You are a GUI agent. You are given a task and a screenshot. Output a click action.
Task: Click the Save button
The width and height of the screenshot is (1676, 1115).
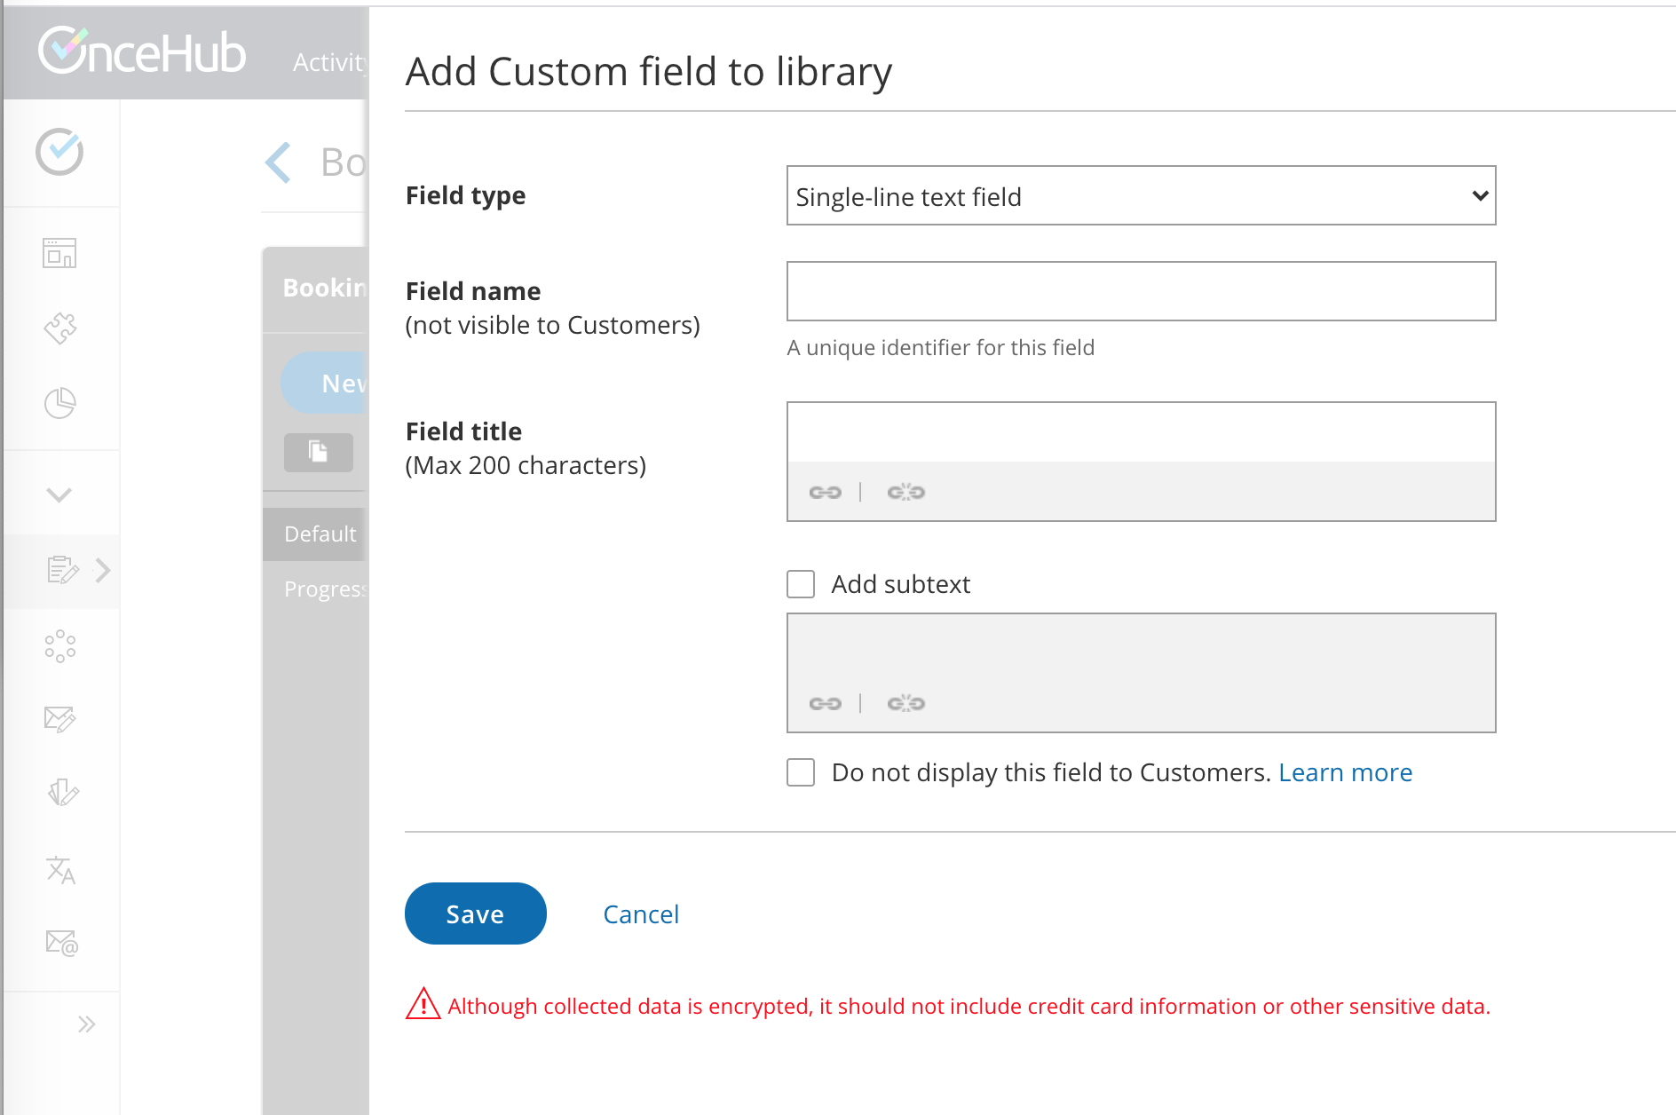tap(475, 913)
